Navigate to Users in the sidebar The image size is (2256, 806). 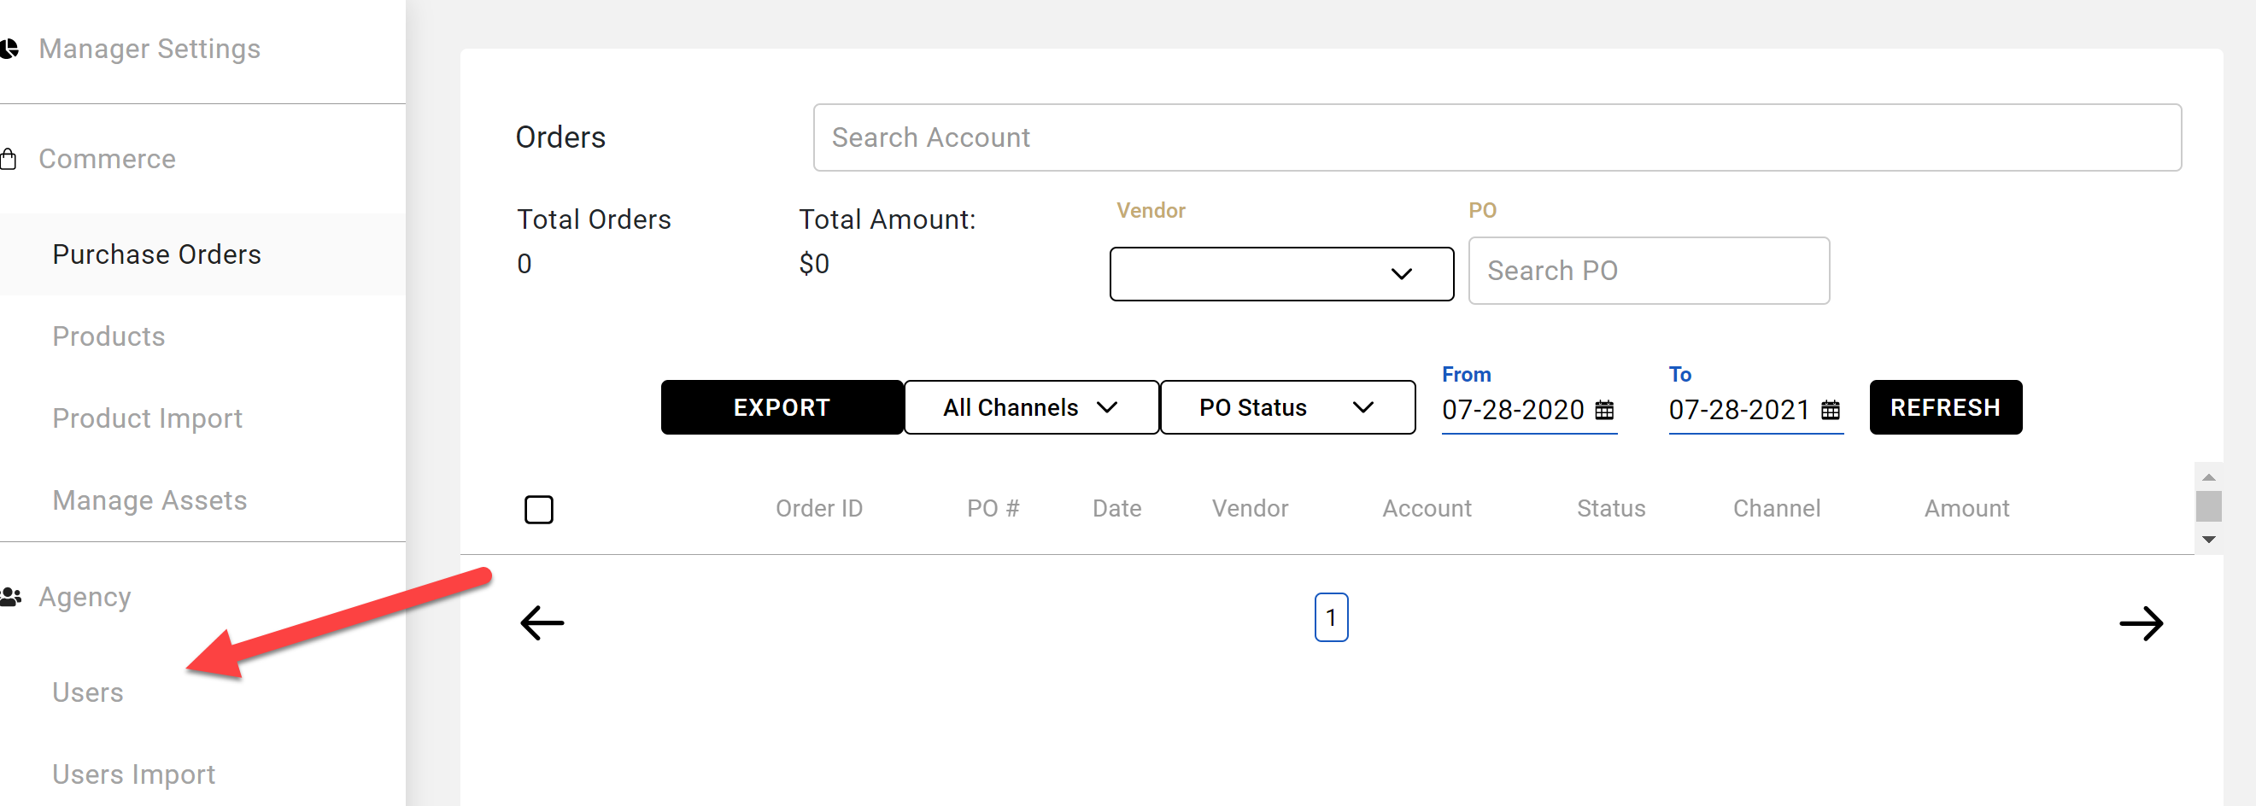[88, 692]
